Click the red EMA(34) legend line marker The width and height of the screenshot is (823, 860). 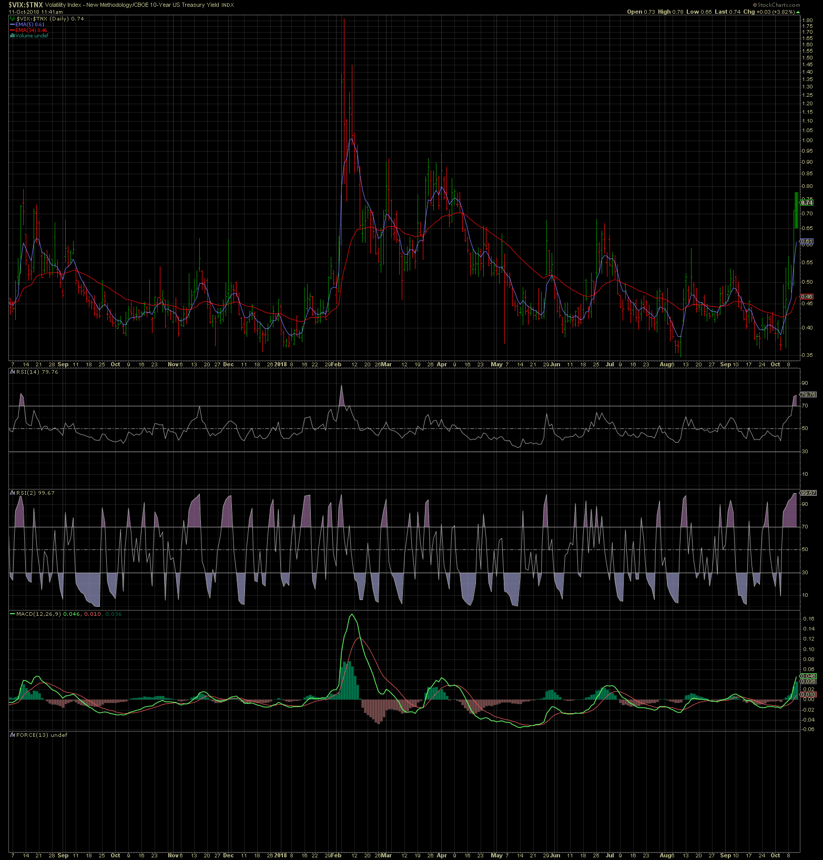point(13,31)
